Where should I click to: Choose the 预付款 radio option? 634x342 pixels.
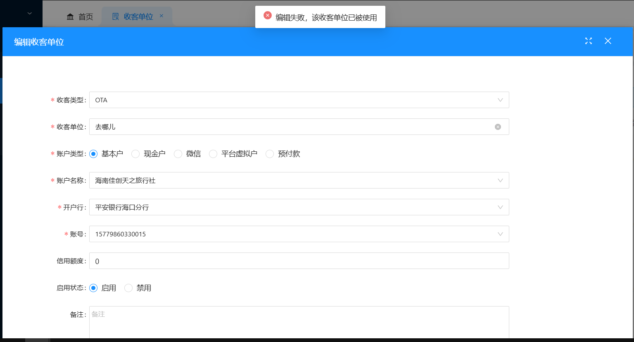tap(270, 154)
